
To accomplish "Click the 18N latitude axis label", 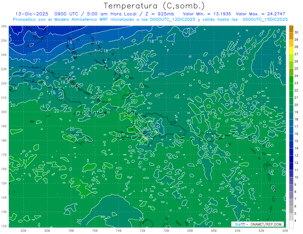I will pos(4,140).
